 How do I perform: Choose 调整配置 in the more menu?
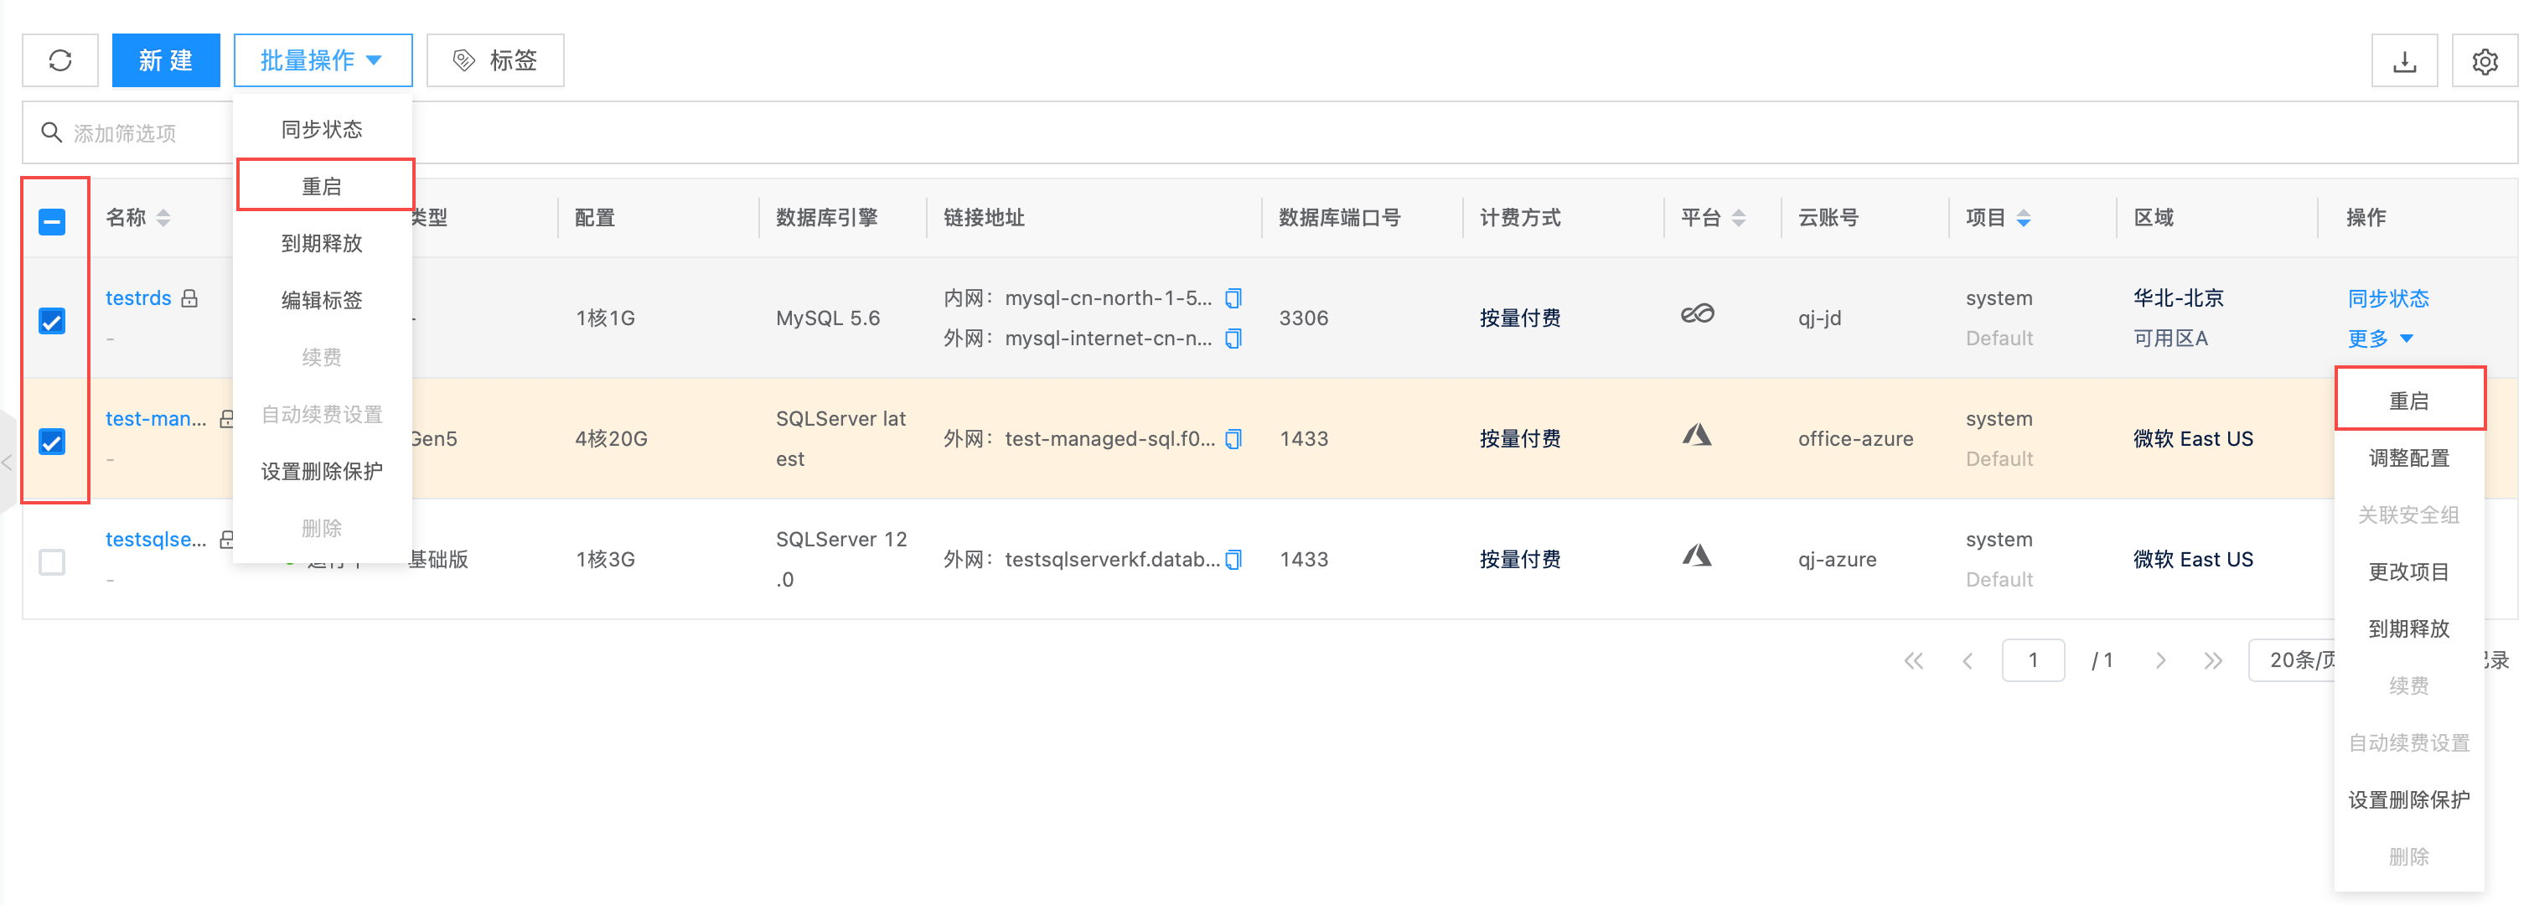(2408, 458)
